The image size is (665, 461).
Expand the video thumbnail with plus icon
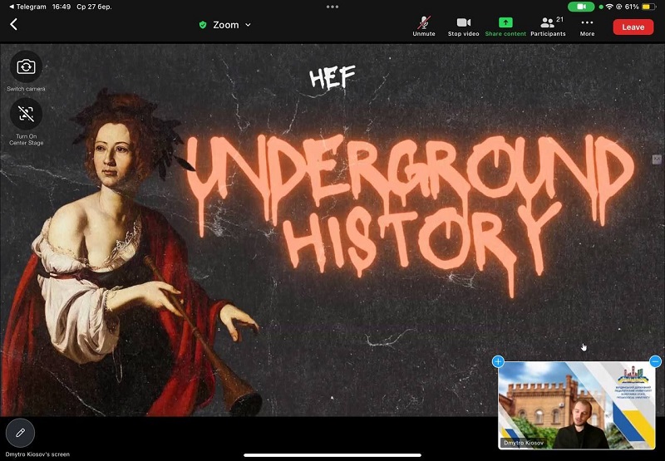(498, 361)
